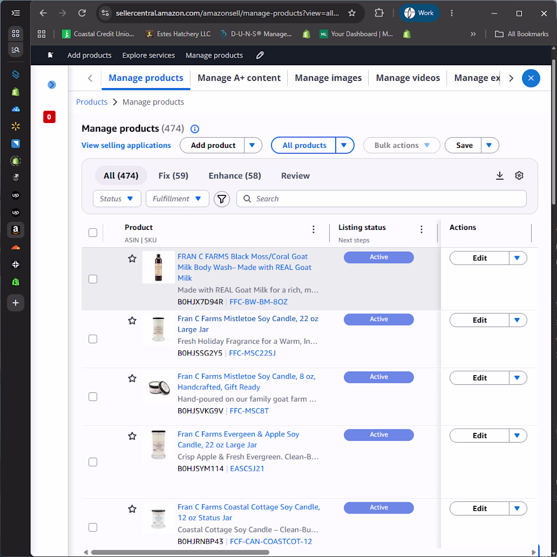The height and width of the screenshot is (557, 557).
Task: Click the funnel filter icon
Action: pyautogui.click(x=222, y=199)
